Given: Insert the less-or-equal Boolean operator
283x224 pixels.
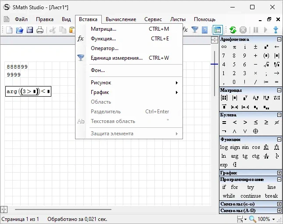Looking at the screenshot, I should [x=255, y=123].
